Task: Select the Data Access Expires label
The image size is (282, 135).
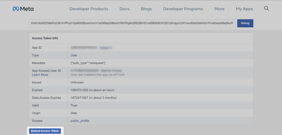Action: [x=46, y=98]
